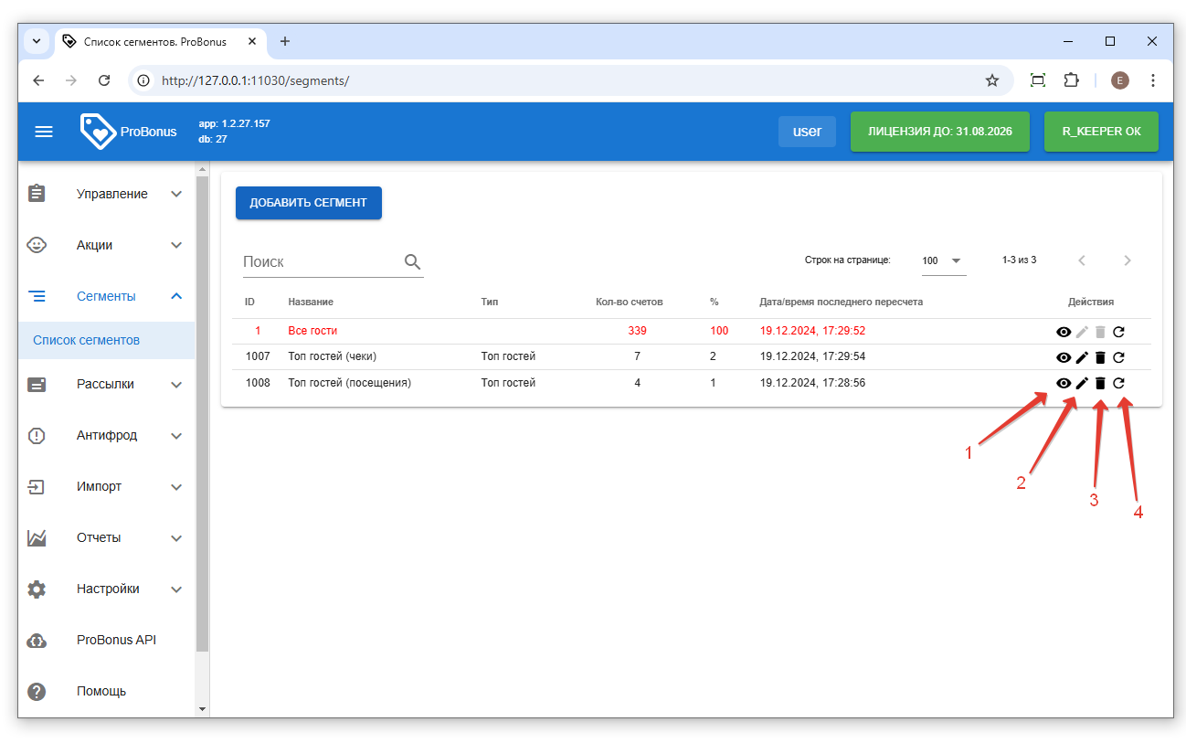Screen dimensions: 1186x743
Task: Recalculate segment Топ гостей (чеки)
Action: pyautogui.click(x=1118, y=357)
